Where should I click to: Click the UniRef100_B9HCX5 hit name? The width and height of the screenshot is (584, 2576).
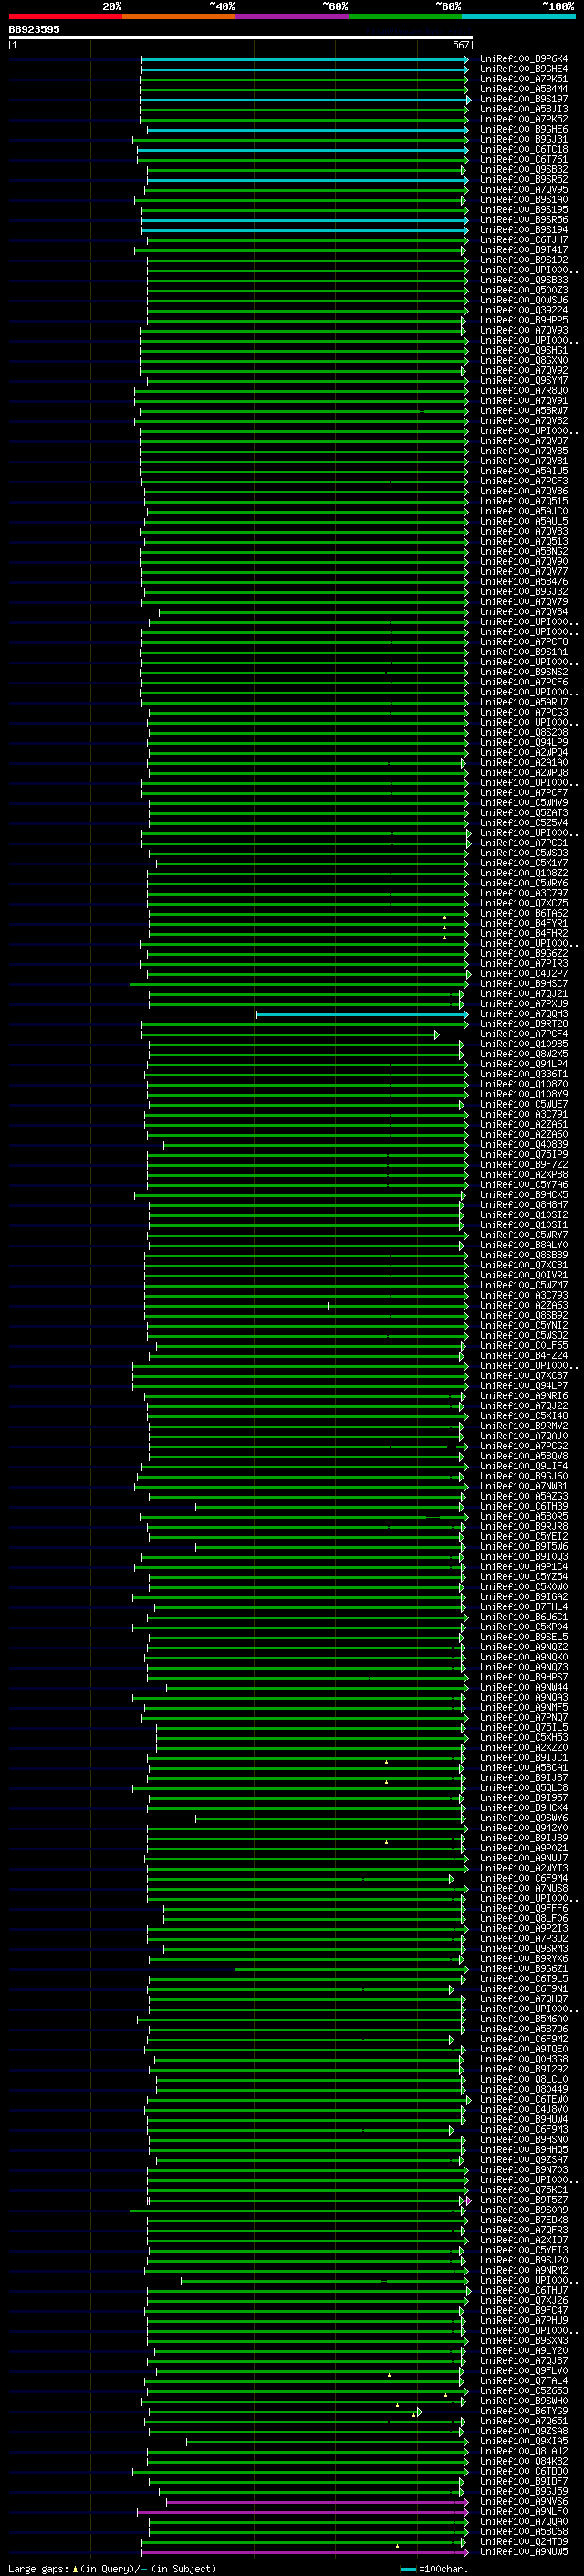tap(524, 1195)
